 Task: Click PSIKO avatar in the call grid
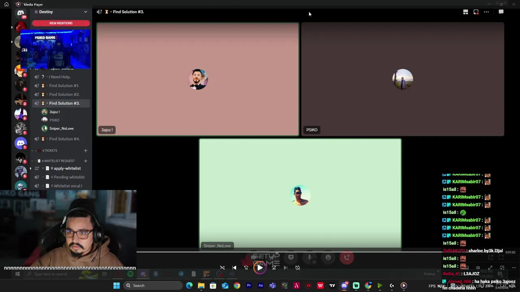pyautogui.click(x=403, y=79)
